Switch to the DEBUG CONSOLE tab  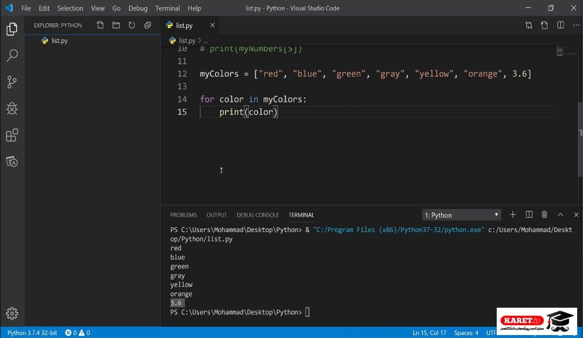coord(258,215)
